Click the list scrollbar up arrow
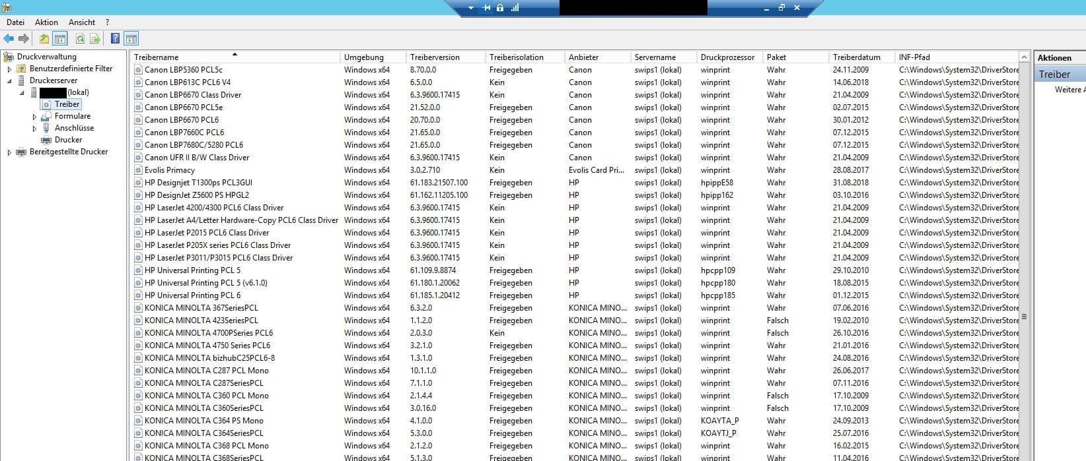The image size is (1086, 461). [x=1025, y=57]
